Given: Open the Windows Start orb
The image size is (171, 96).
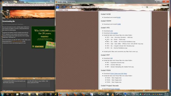Looking at the screenshot, I should click(x=2, y=94).
